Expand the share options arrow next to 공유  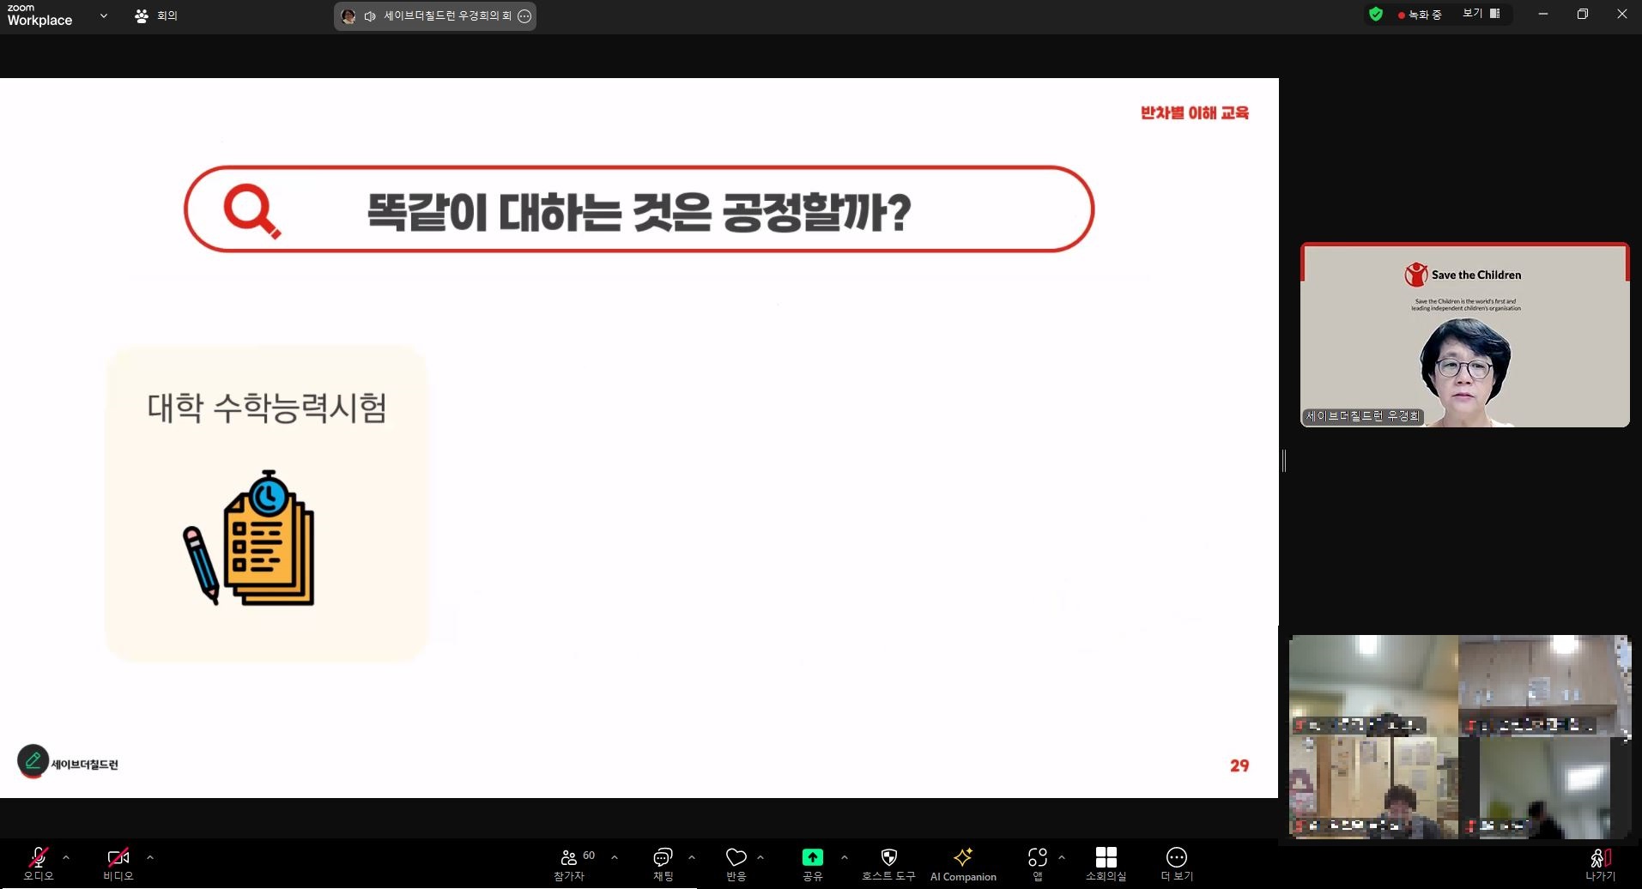845,857
